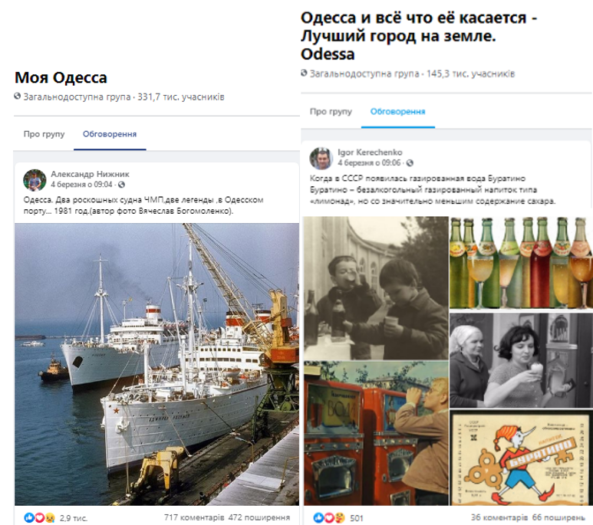This screenshot has height=525, width=593.
Task: Select Обговорення tab in right Odessa group
Action: click(x=398, y=111)
